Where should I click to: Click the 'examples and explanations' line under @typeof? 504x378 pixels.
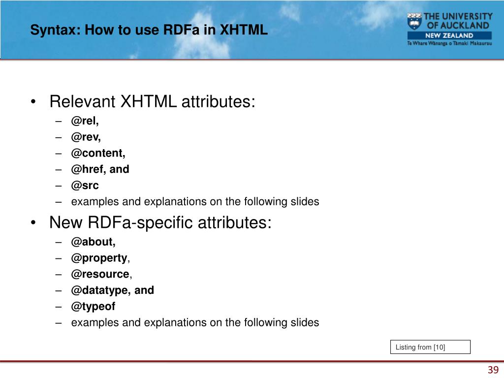click(195, 322)
